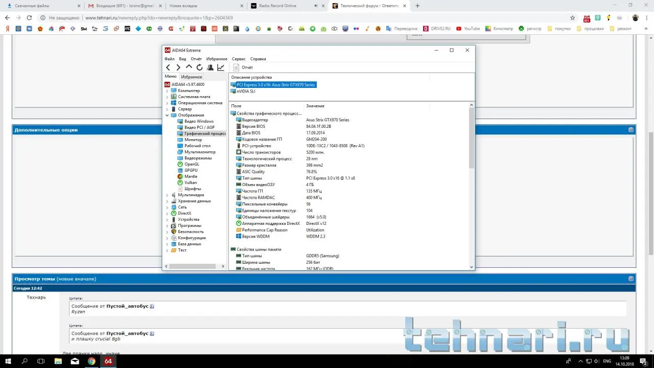Viewport: 654px width, 368px height.
Task: Open the DRIVE2.RU bookmark
Action: tap(436, 29)
